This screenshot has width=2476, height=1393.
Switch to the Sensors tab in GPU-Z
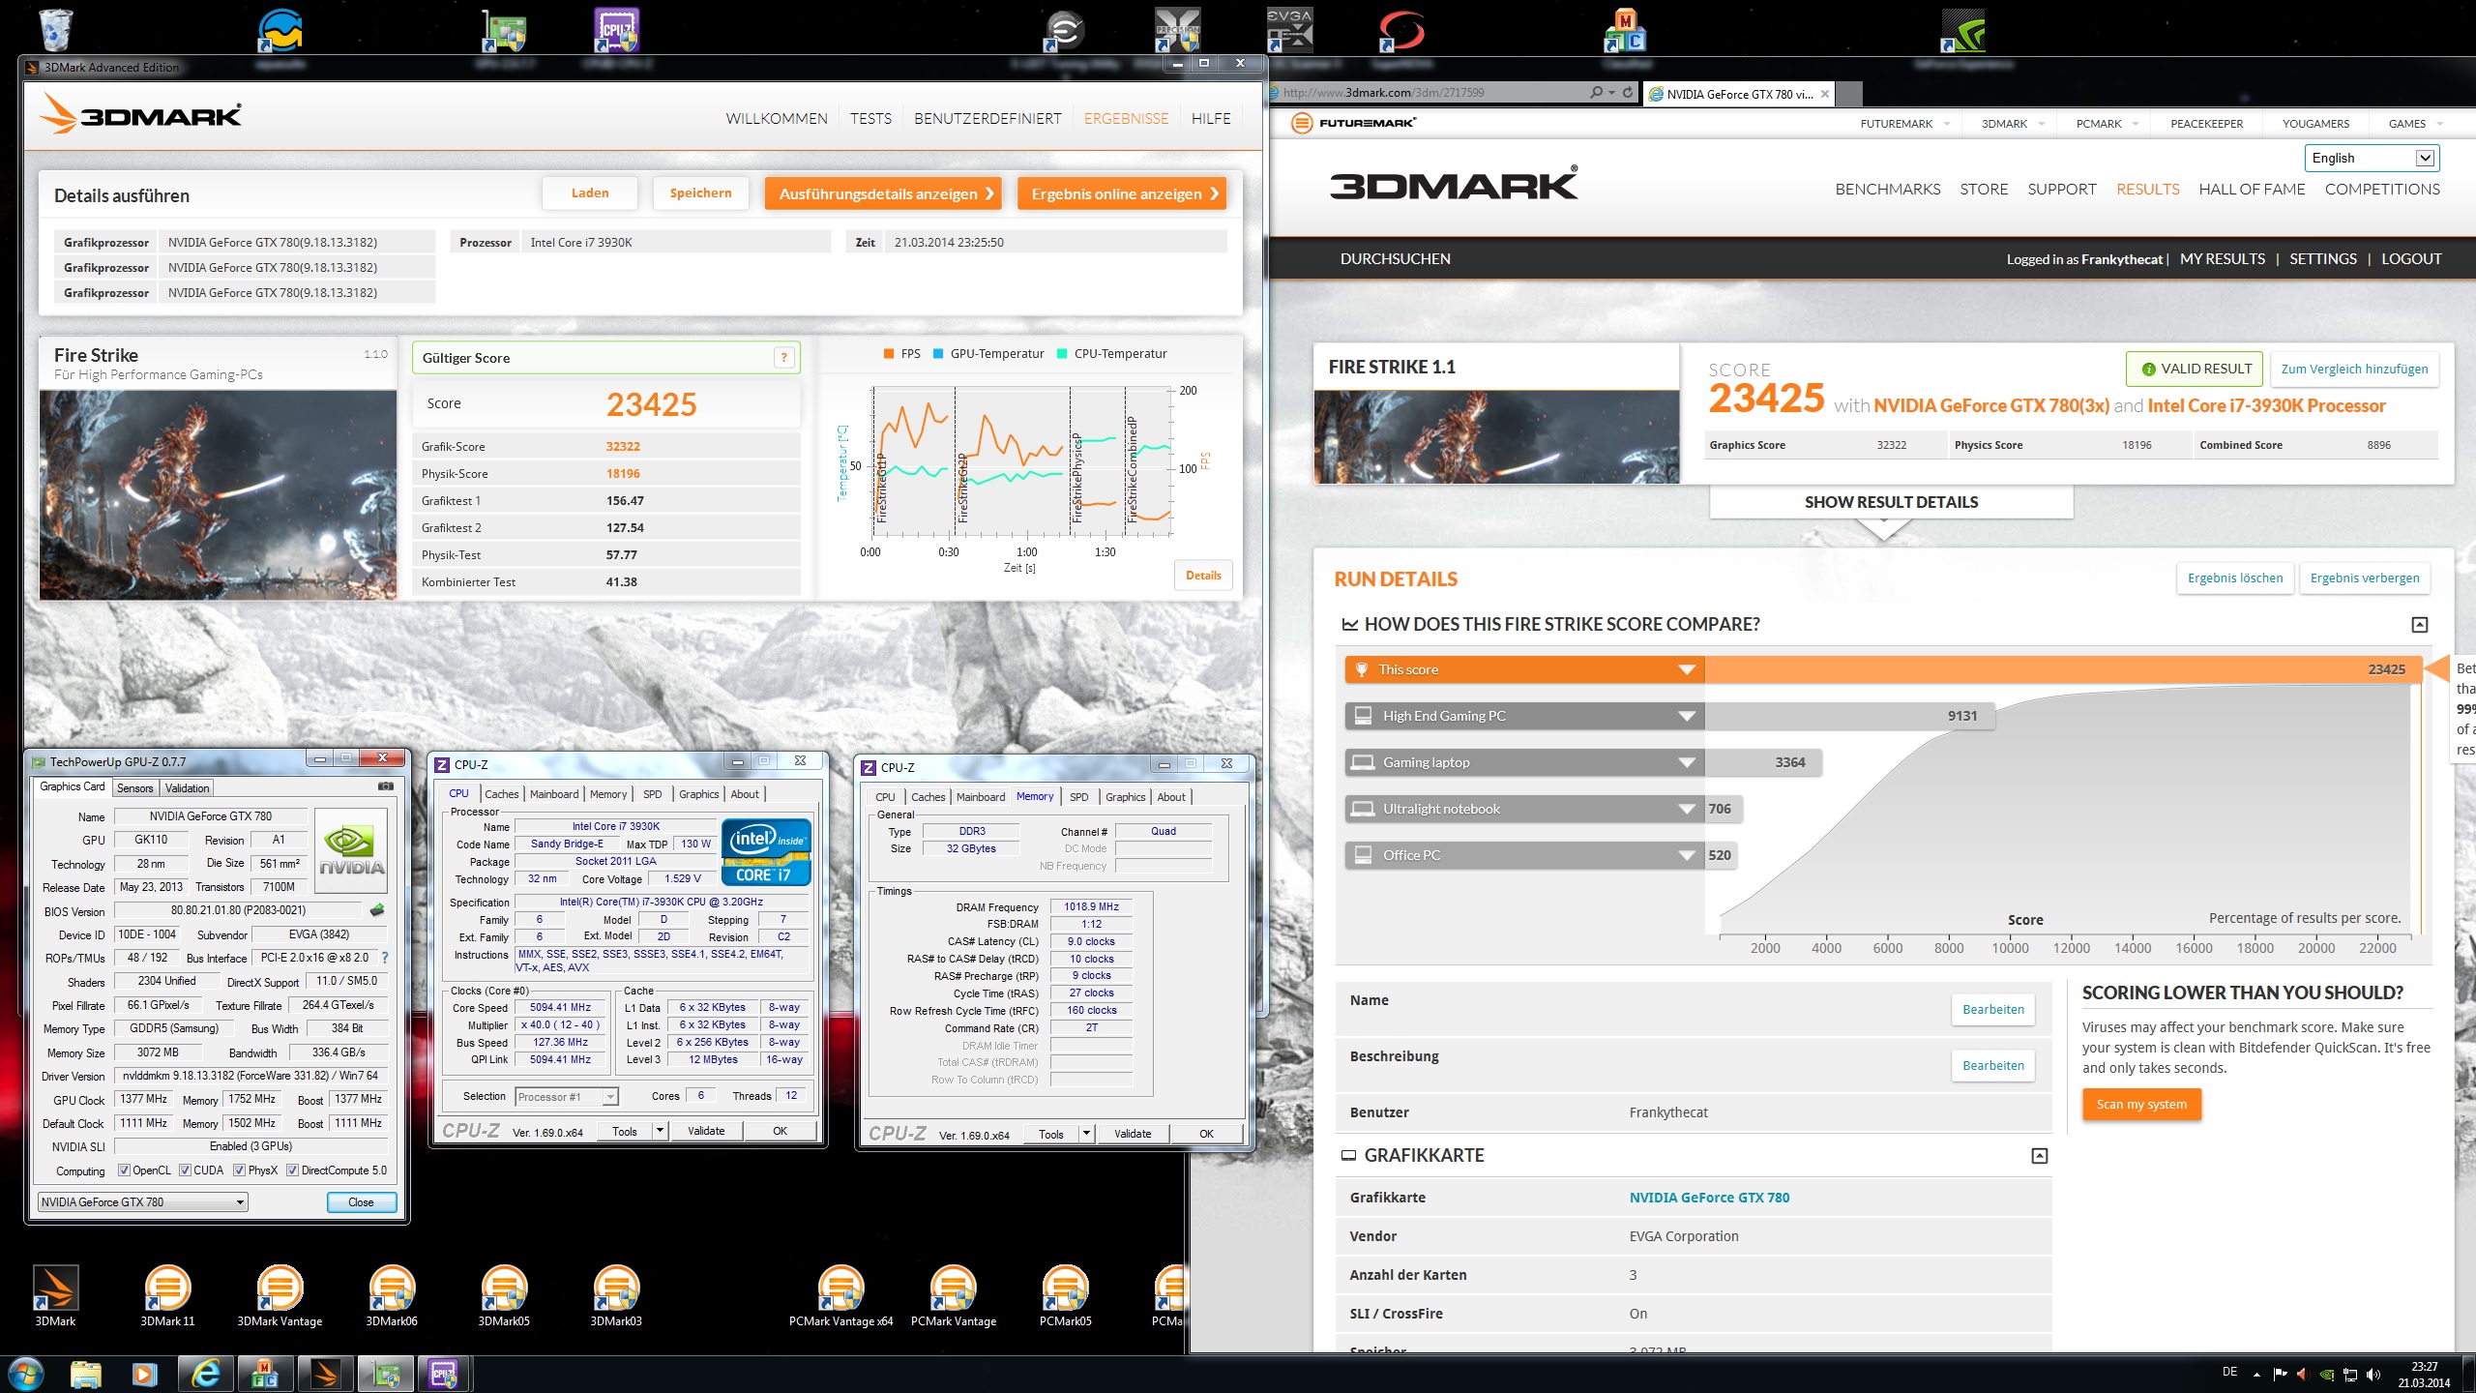coord(135,788)
